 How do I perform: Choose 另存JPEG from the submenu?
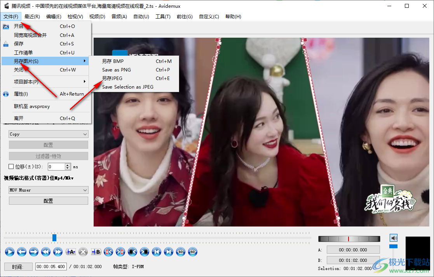coord(112,78)
